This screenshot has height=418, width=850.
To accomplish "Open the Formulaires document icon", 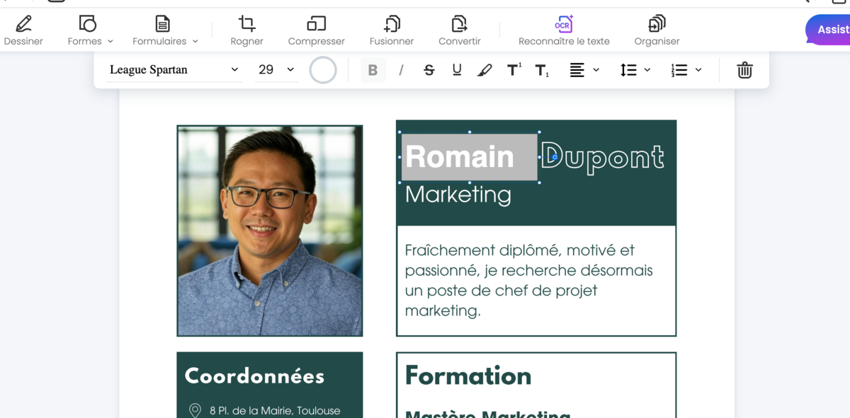I will [x=162, y=24].
